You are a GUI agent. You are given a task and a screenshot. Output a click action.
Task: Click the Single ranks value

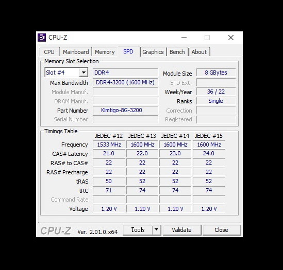[216, 101]
